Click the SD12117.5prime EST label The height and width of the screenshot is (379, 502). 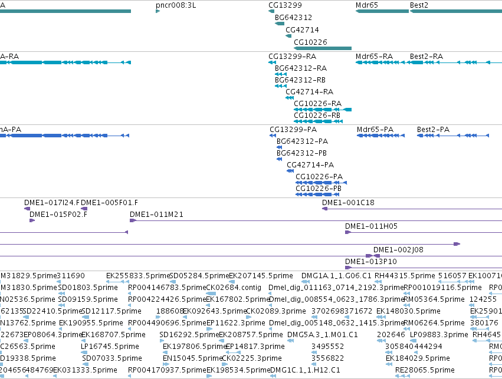(111, 312)
